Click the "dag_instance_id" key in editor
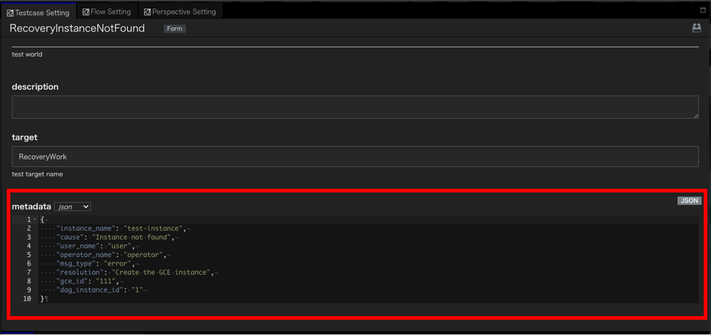 [90, 290]
